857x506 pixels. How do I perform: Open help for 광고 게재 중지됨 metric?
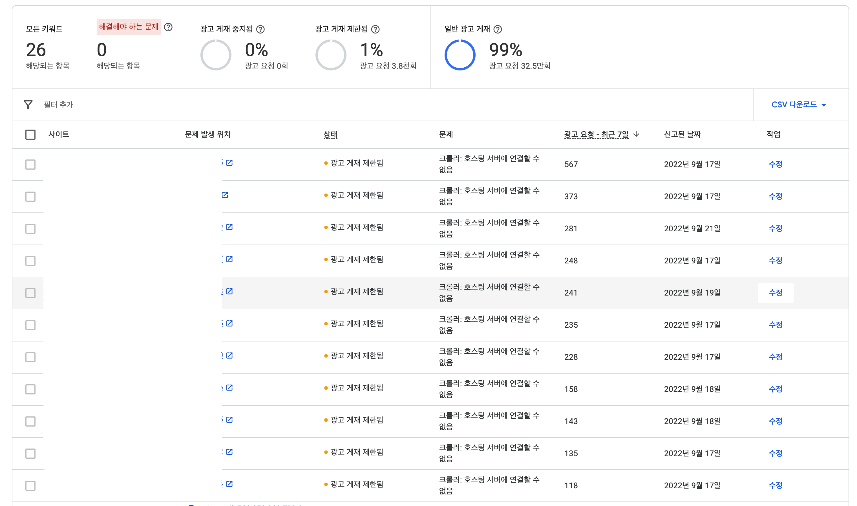coord(260,29)
